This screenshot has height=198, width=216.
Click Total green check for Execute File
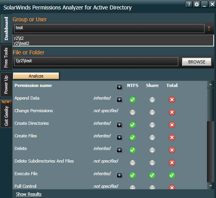172,175
